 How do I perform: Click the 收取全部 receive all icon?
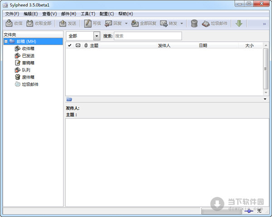29,23
